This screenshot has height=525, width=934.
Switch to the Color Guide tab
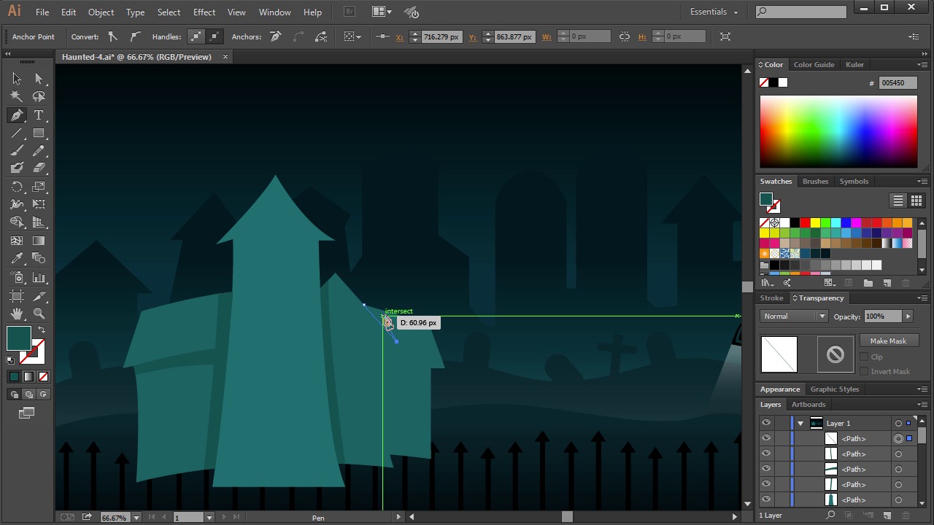point(814,65)
